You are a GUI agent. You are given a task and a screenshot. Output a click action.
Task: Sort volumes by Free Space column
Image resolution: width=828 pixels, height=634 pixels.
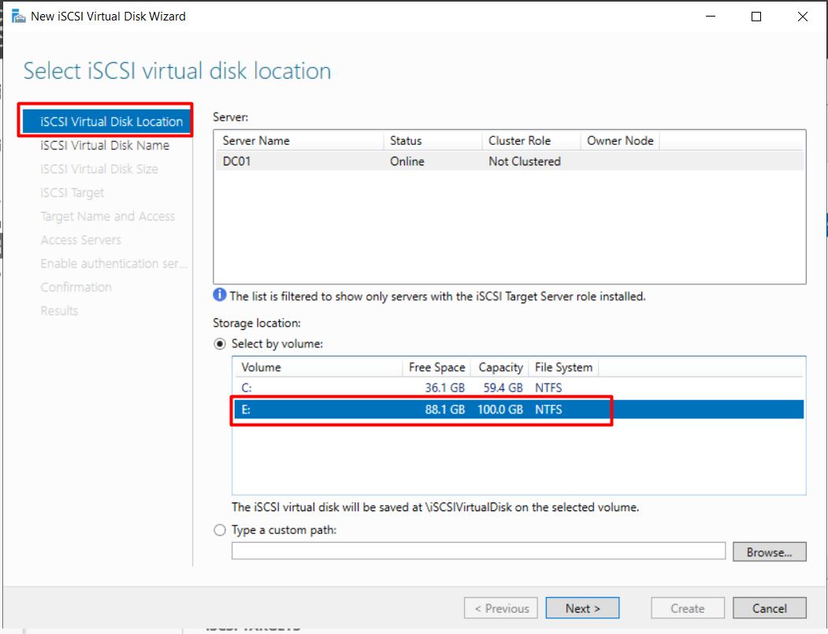(x=436, y=367)
